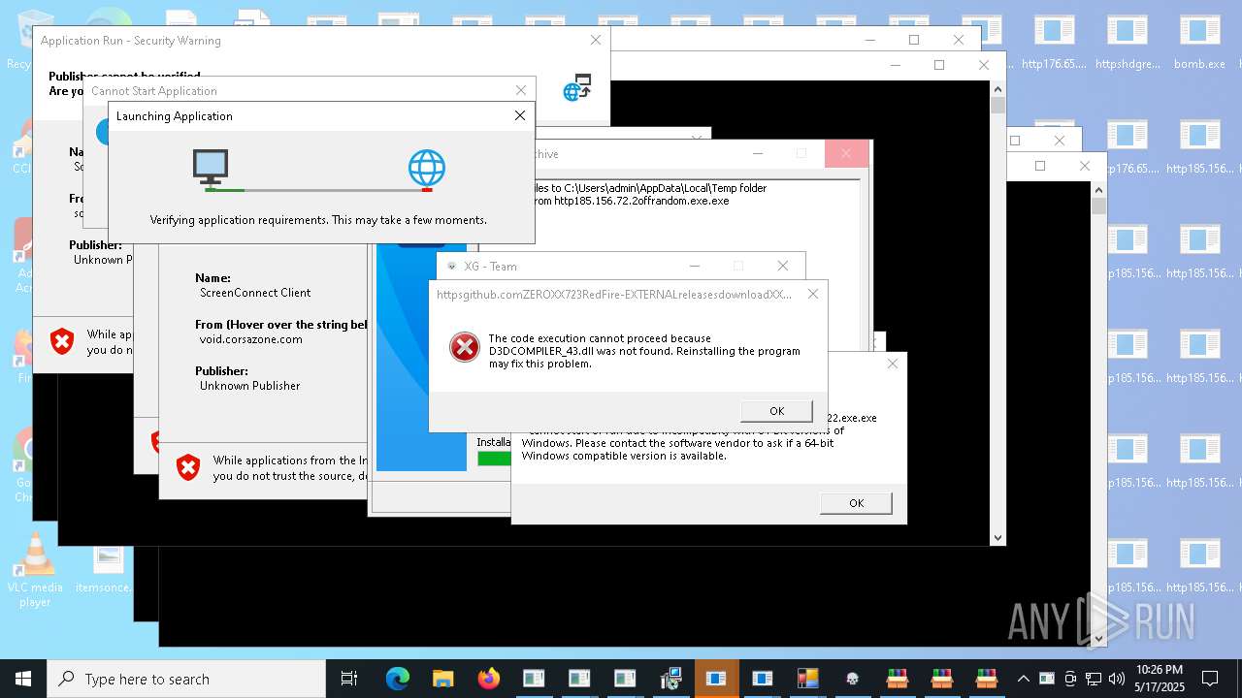Close the D3DCOMPILER_43.dll error dialog
The image size is (1242, 698).
click(813, 294)
